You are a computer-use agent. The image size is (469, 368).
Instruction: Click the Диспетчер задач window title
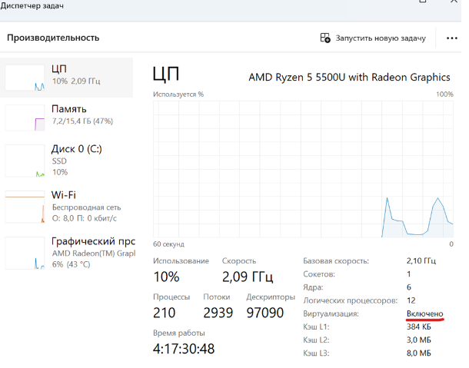pyautogui.click(x=32, y=5)
